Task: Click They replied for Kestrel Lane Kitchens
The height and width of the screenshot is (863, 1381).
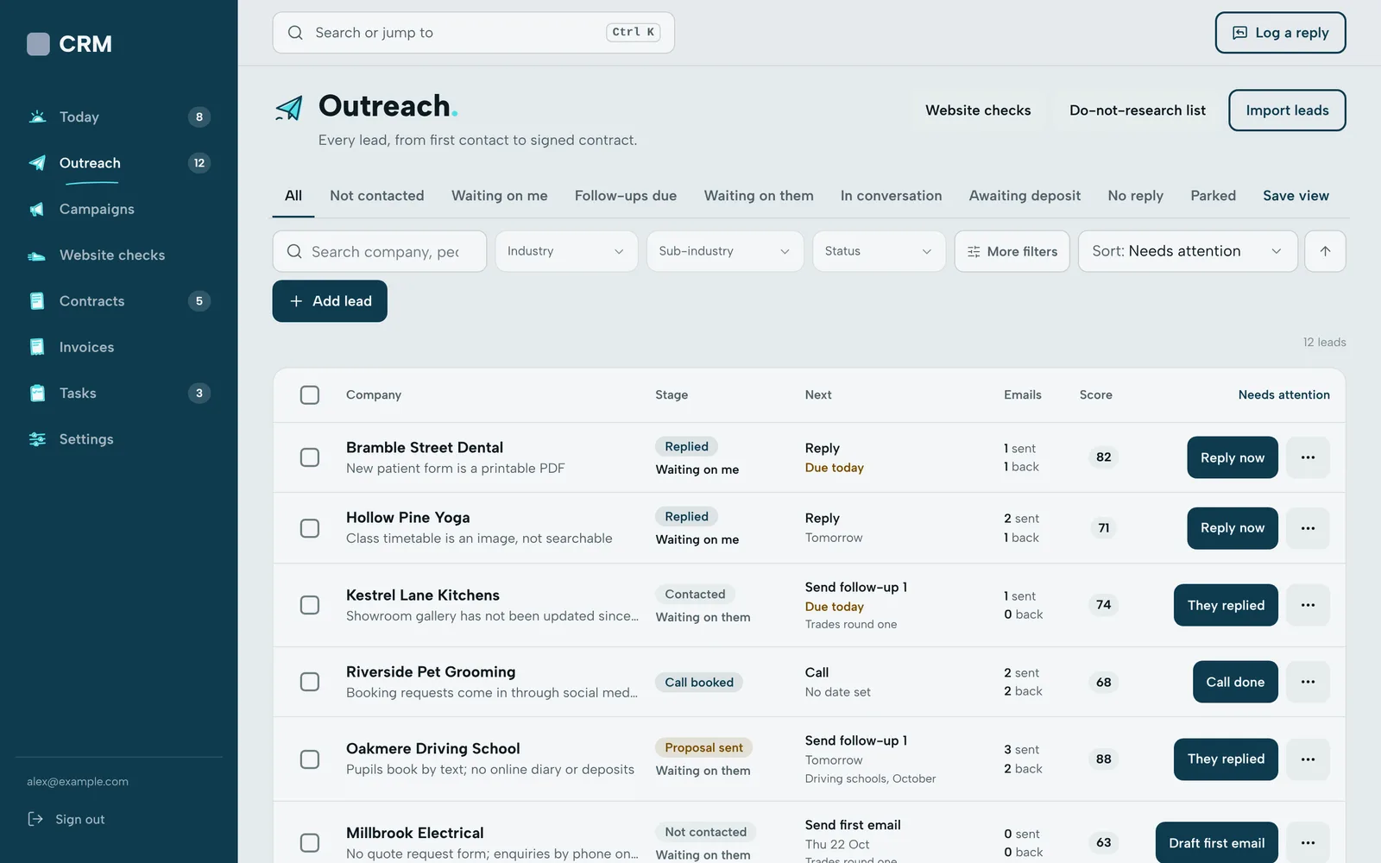Action: coord(1226,605)
